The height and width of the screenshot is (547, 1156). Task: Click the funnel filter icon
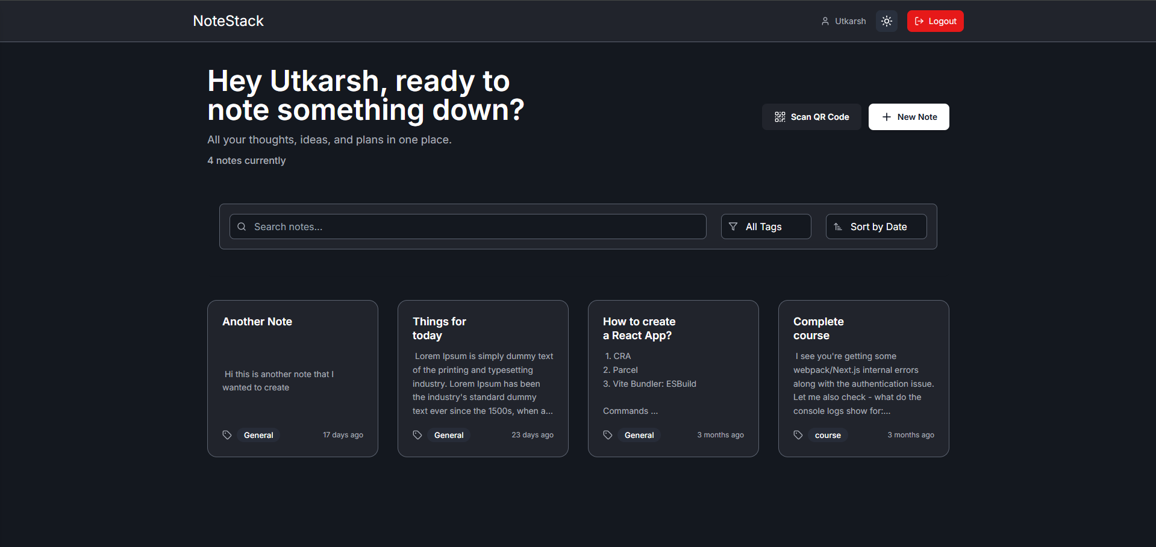coord(733,227)
